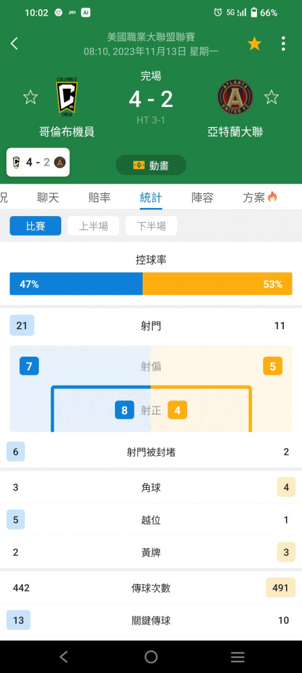
Task: Select the 上半場 first-half filter
Action: point(93,225)
